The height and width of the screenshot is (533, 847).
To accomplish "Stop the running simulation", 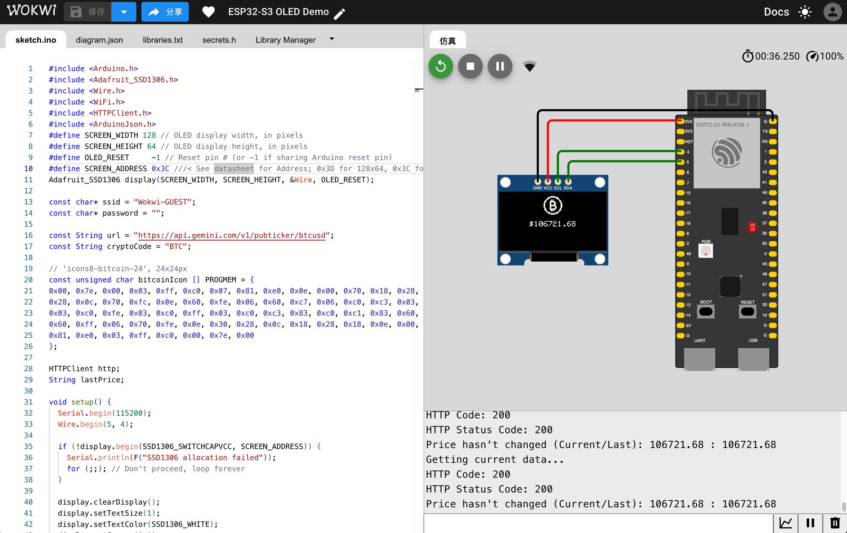I will coord(470,66).
